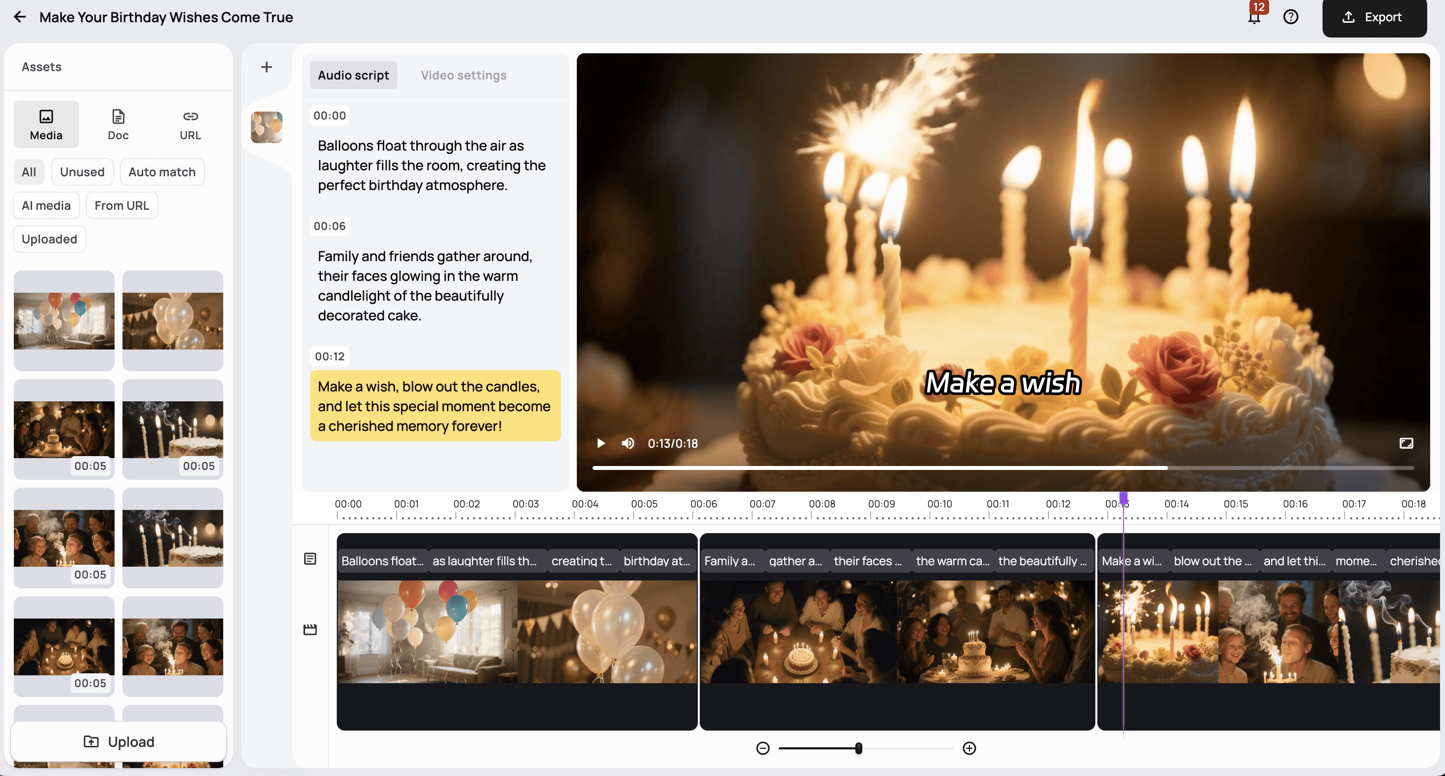Switch to Video settings tab
This screenshot has width=1445, height=776.
(463, 75)
